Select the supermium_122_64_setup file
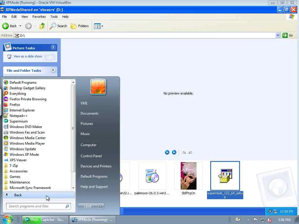Image resolution: width=299 pixels, height=224 pixels. [225, 180]
